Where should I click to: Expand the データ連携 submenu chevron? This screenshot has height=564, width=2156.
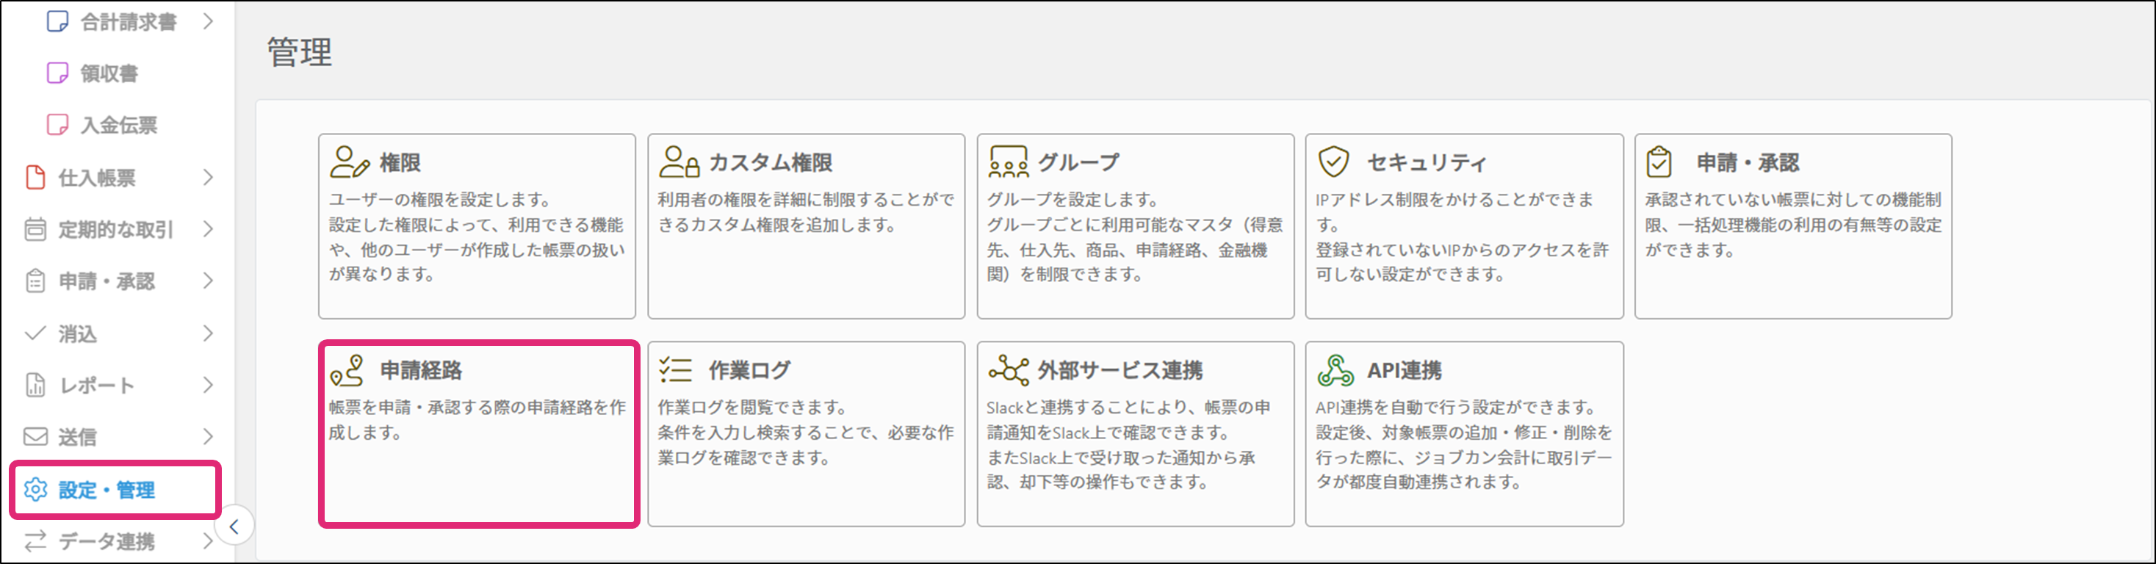click(209, 541)
